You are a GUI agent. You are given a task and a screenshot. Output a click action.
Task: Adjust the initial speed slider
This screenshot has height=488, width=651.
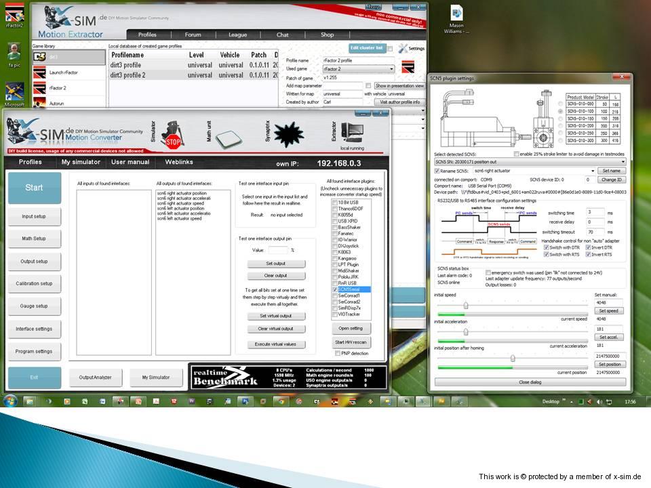[x=466, y=305]
